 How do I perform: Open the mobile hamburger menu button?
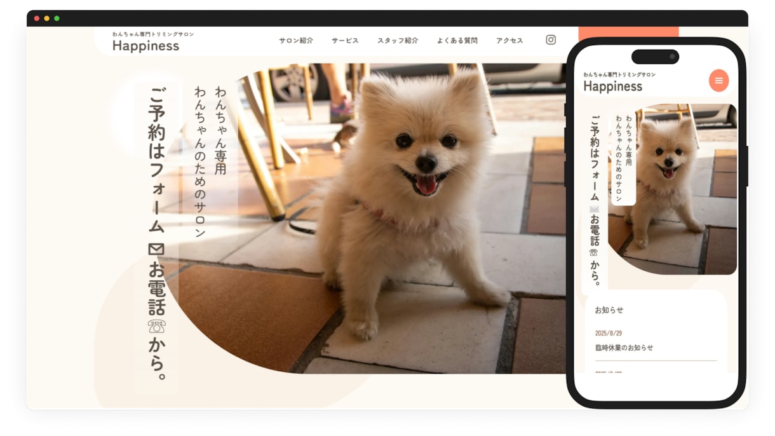click(718, 80)
